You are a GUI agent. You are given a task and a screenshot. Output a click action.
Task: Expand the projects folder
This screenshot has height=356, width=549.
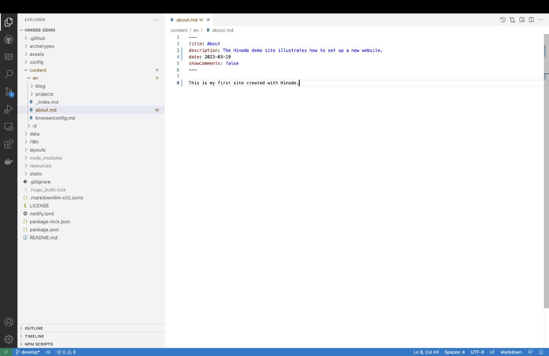click(91, 94)
